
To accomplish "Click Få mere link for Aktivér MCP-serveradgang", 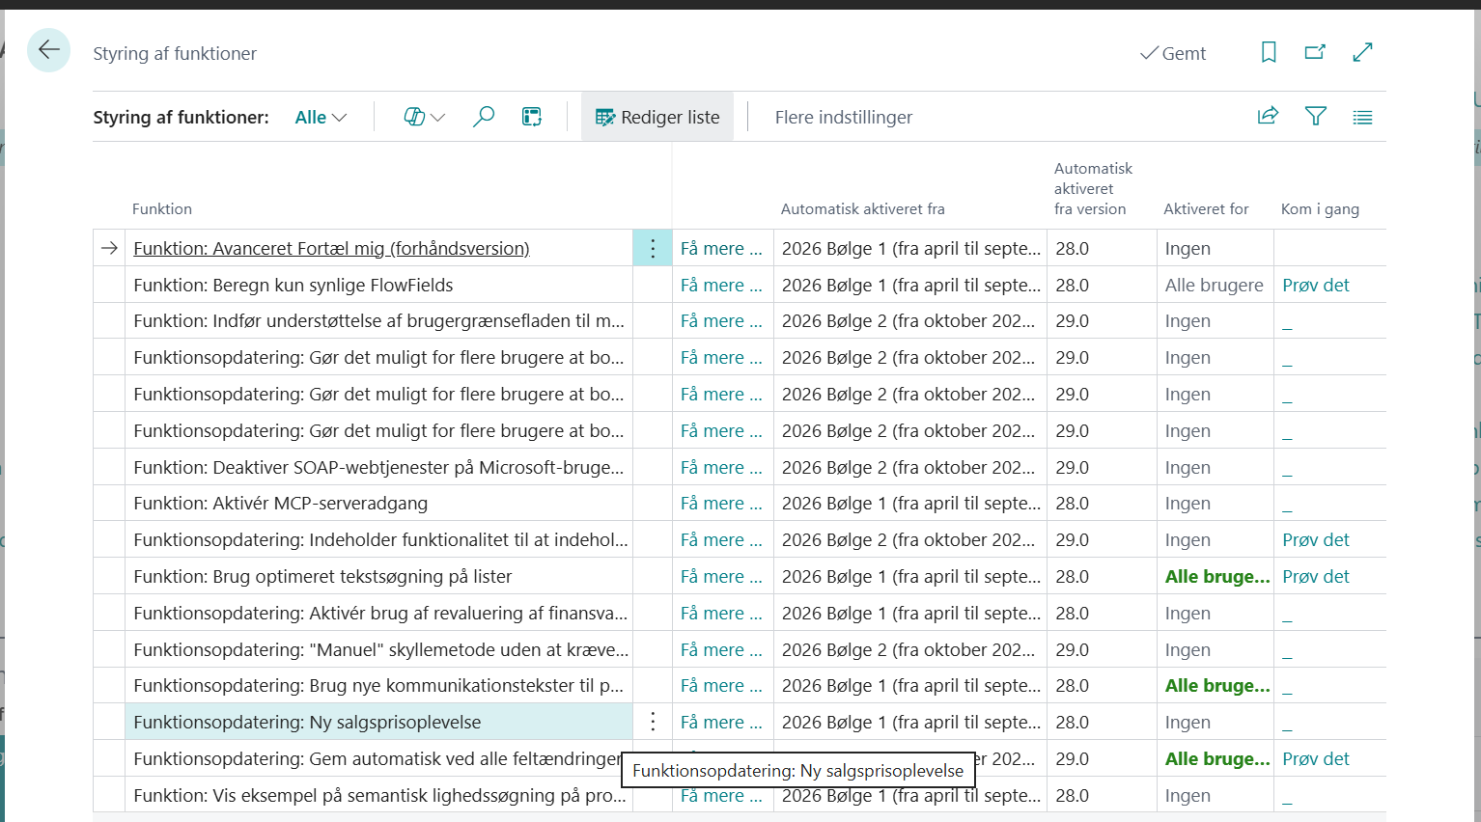I will 721,504.
